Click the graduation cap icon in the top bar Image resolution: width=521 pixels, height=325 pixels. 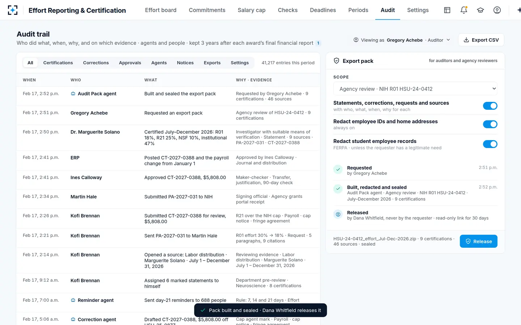coord(480,10)
